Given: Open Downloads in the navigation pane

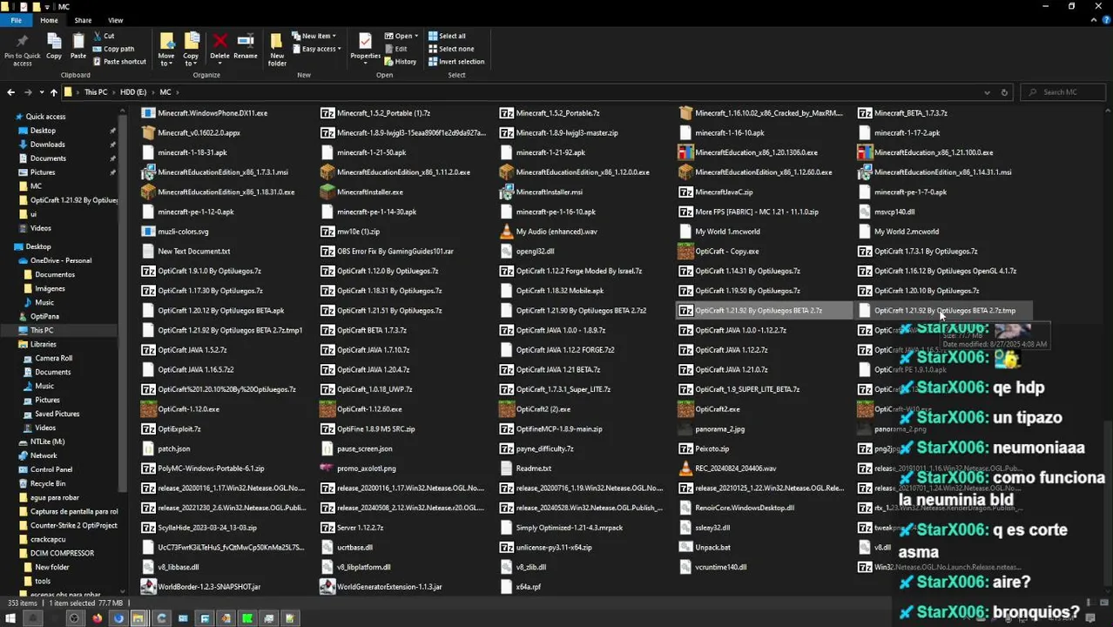Looking at the screenshot, I should (x=47, y=145).
